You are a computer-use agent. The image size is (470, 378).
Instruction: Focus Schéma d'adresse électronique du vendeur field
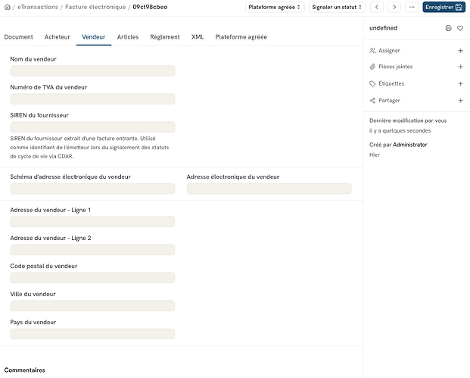[x=92, y=189]
